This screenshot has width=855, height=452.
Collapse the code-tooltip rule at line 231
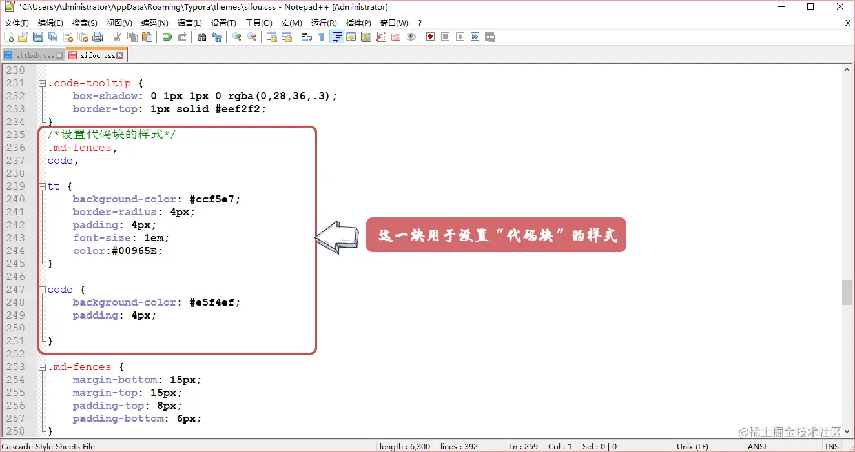(41, 83)
